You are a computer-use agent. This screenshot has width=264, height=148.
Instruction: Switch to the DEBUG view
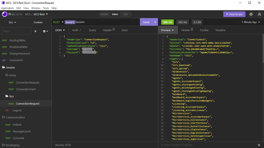(115, 14)
